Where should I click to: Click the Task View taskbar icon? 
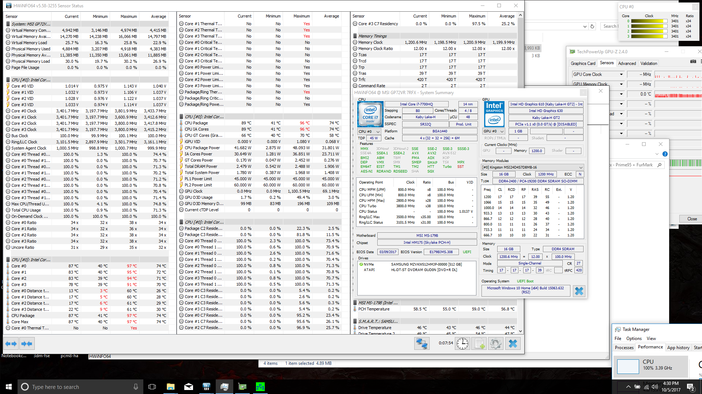(x=152, y=387)
